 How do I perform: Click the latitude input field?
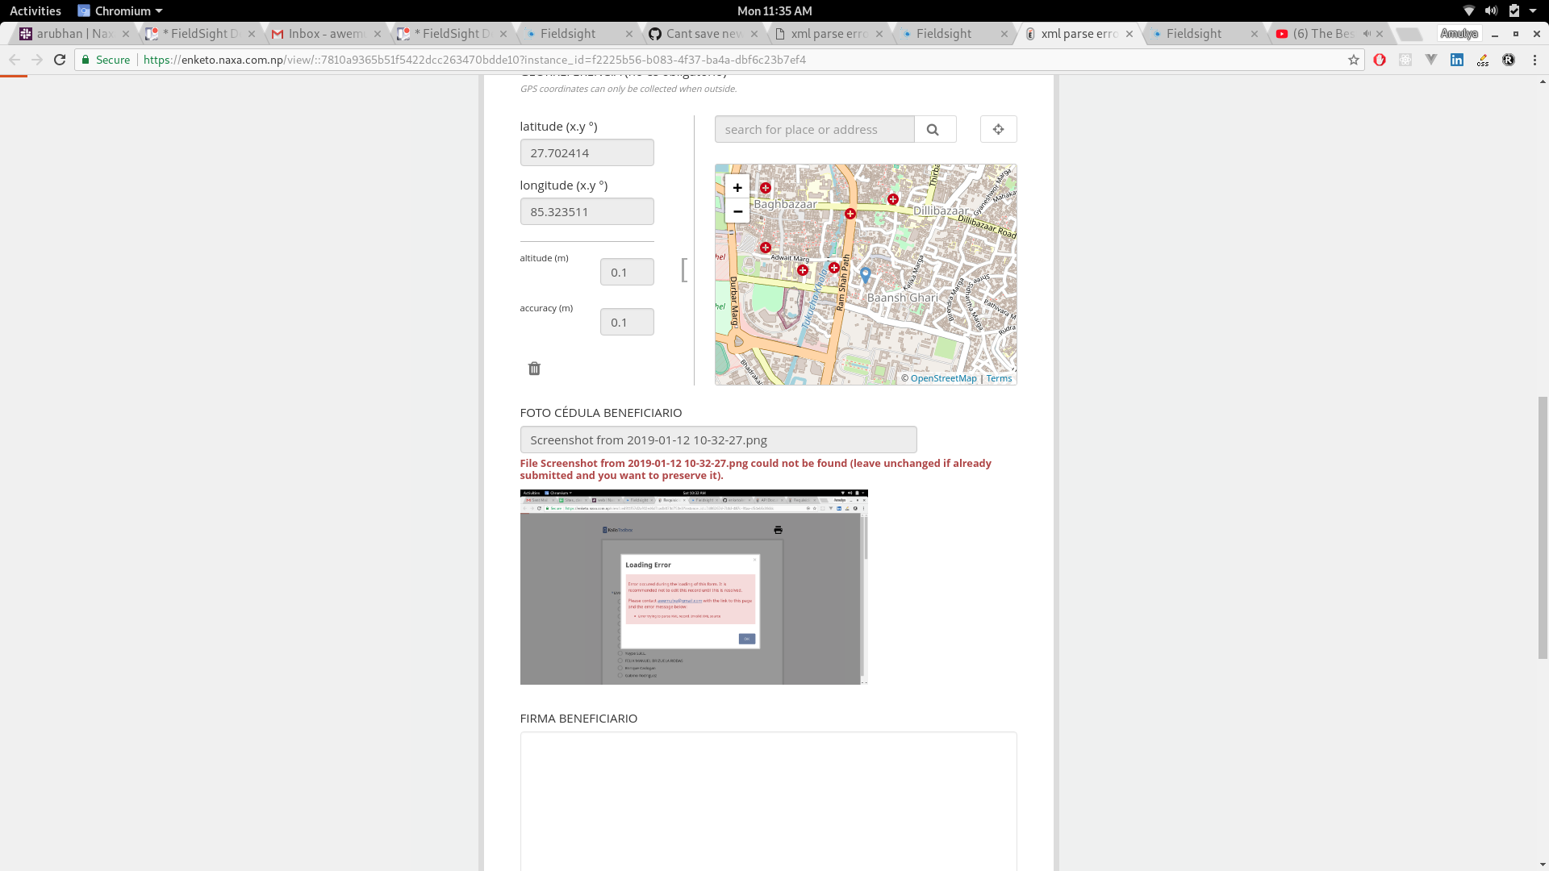587,152
